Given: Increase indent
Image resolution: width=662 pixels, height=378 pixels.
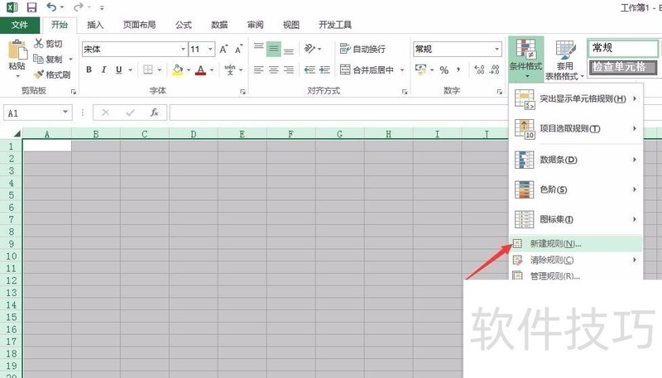Looking at the screenshot, I should tap(324, 69).
